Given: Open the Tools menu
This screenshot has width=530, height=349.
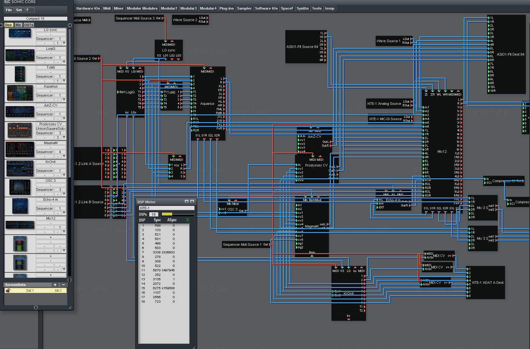Looking at the screenshot, I should click(x=317, y=8).
